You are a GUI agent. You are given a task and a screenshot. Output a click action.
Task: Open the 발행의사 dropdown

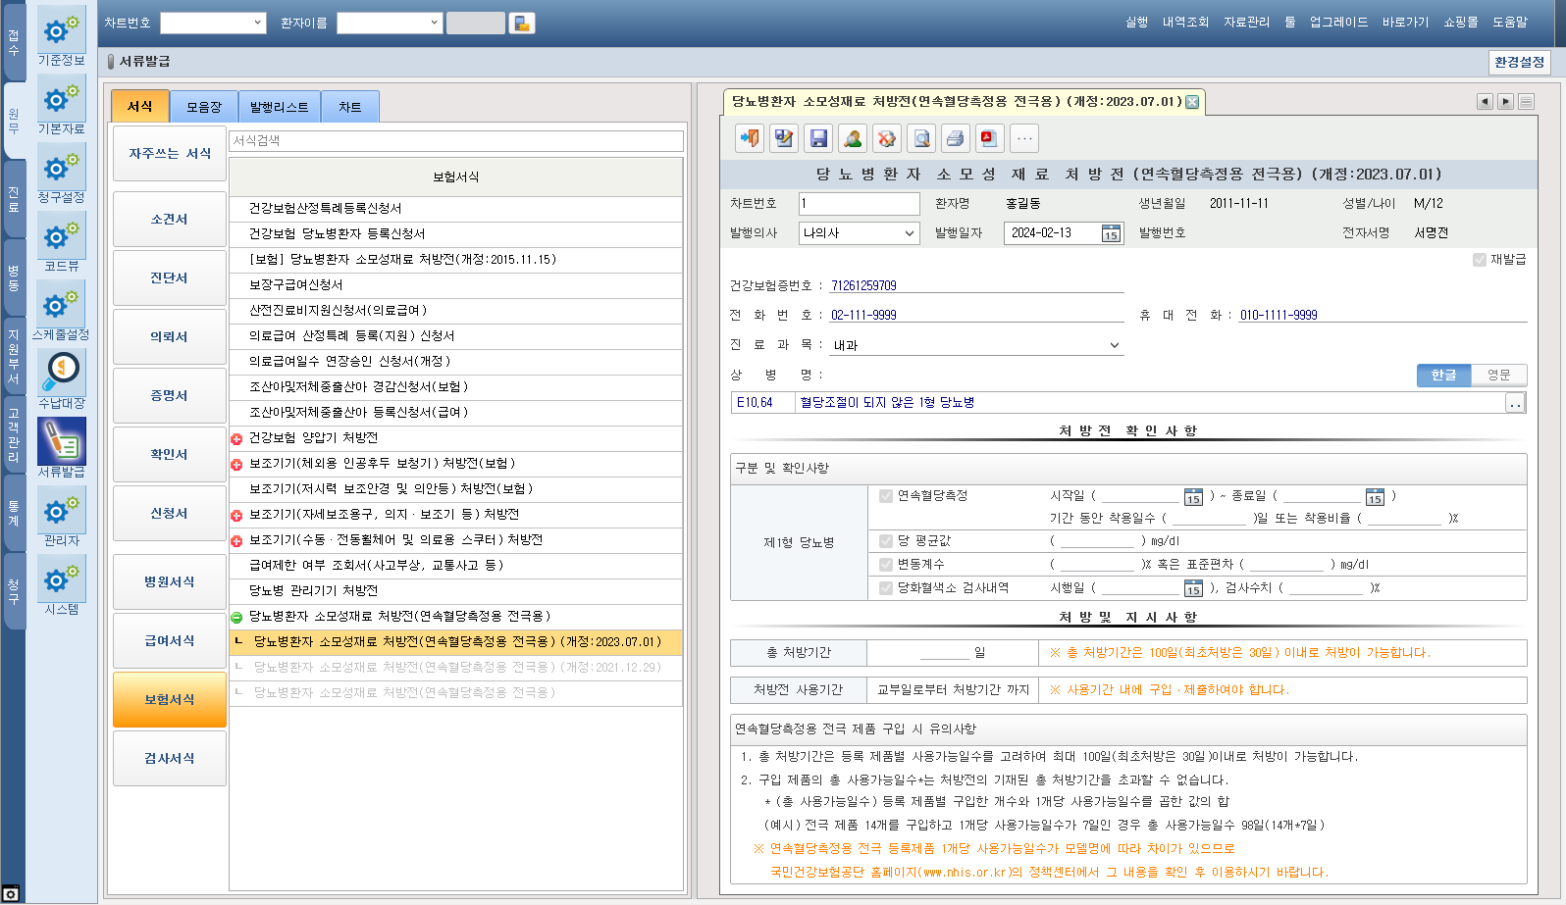point(909,233)
